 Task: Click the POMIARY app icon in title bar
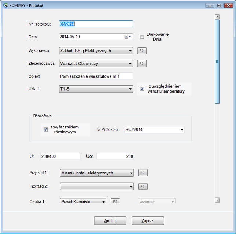click(x=5, y=5)
